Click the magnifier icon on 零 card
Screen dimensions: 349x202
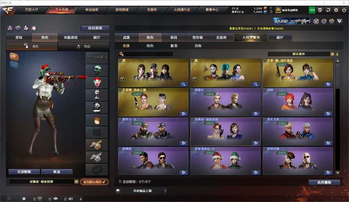(x=184, y=84)
